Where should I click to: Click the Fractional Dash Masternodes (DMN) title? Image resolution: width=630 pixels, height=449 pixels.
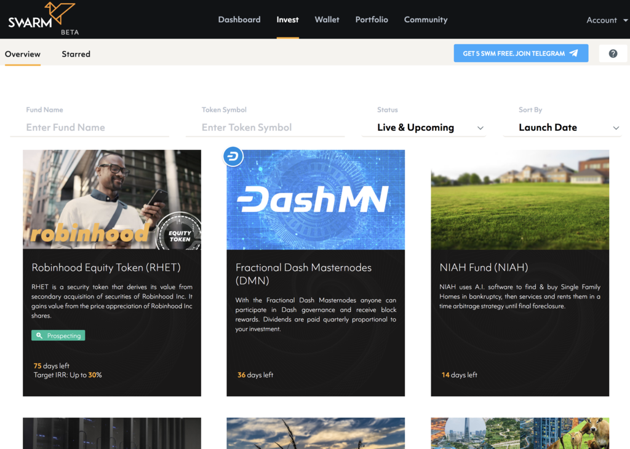pyautogui.click(x=303, y=274)
